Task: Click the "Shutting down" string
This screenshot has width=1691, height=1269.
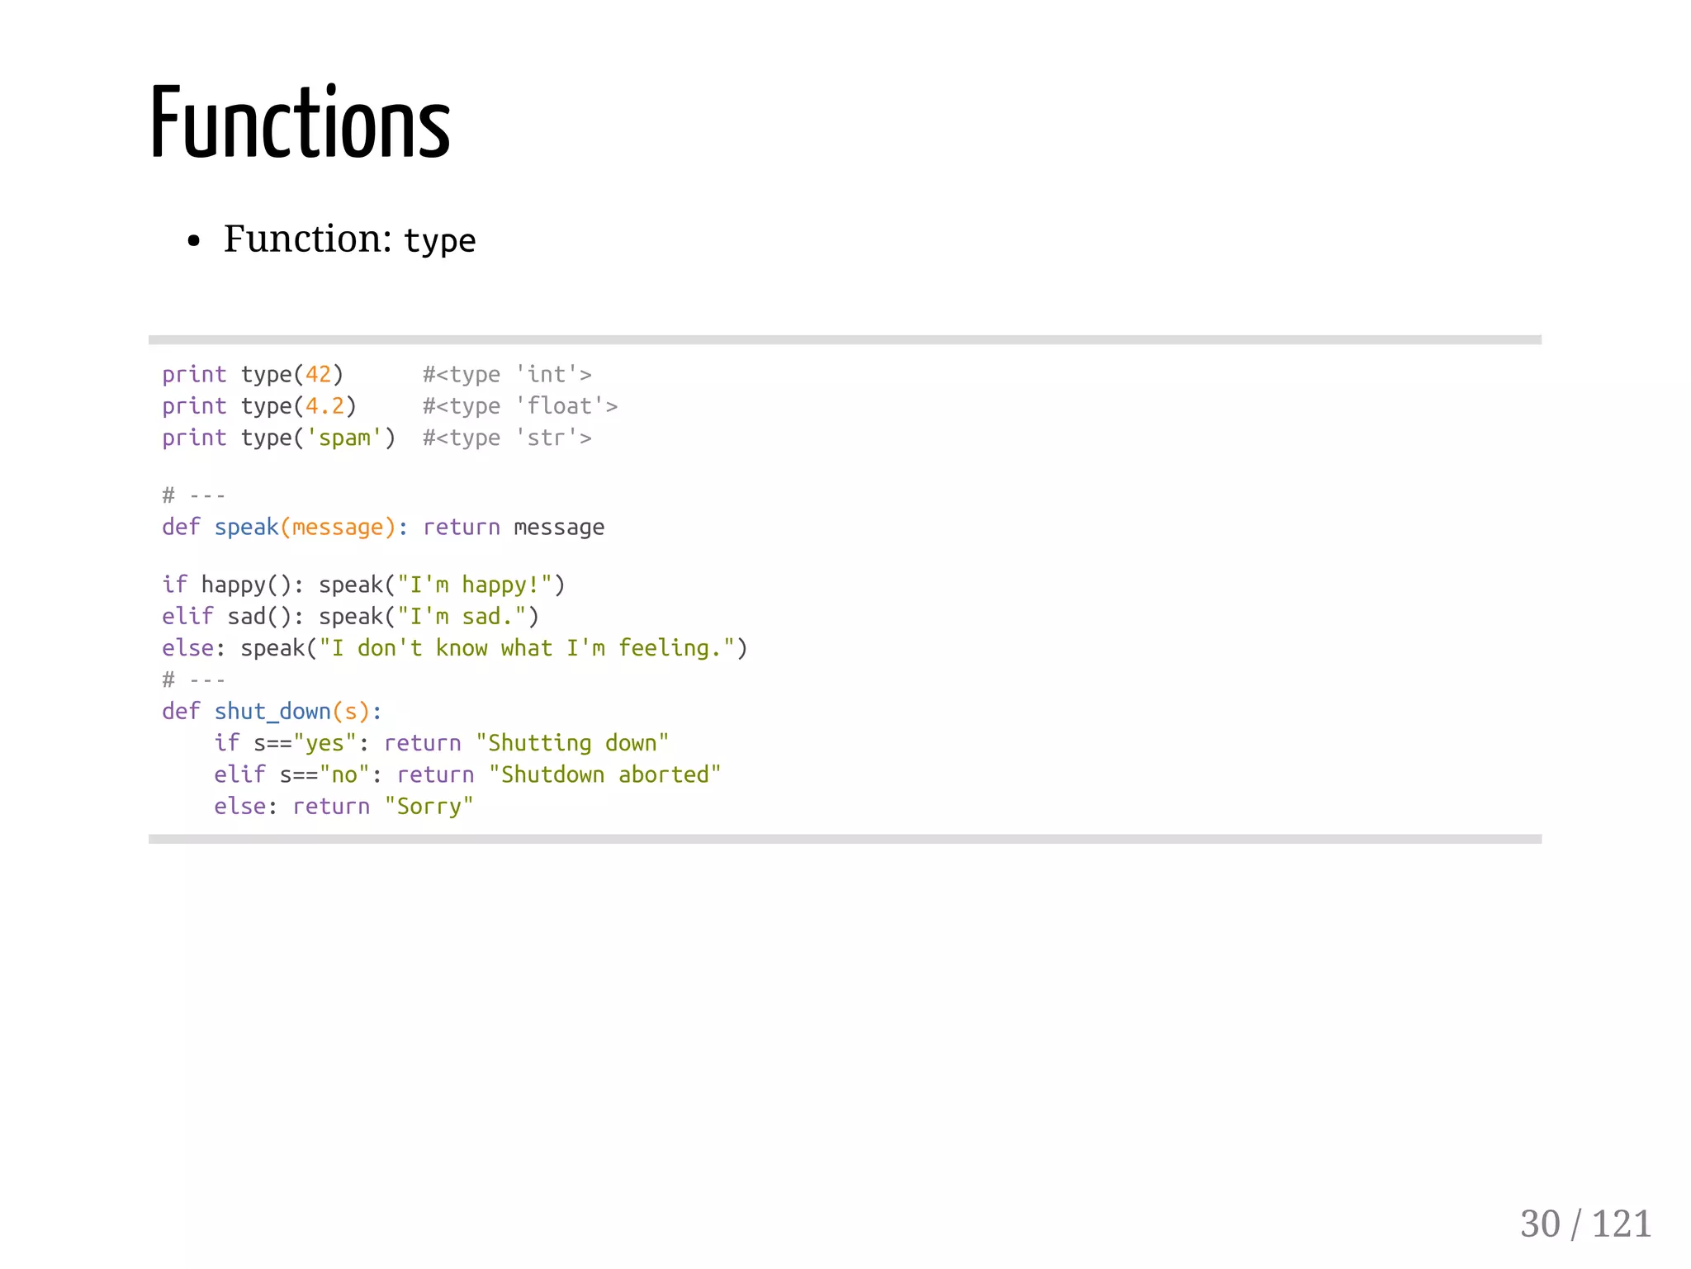Action: pyautogui.click(x=572, y=743)
